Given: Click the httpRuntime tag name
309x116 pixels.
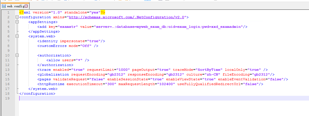Looking at the screenshot, I should (52, 84).
